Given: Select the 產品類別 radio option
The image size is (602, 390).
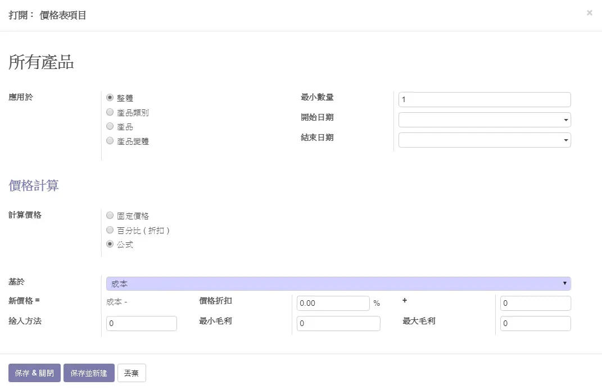Looking at the screenshot, I should point(110,112).
